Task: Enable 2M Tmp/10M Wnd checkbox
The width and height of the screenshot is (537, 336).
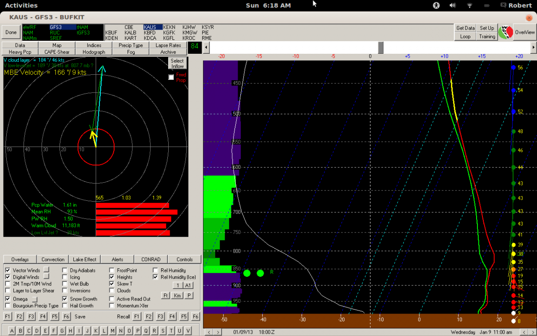Action: (8, 284)
